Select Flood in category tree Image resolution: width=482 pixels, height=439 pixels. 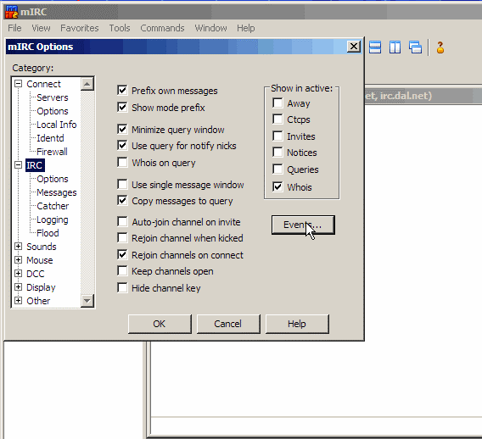click(x=48, y=233)
